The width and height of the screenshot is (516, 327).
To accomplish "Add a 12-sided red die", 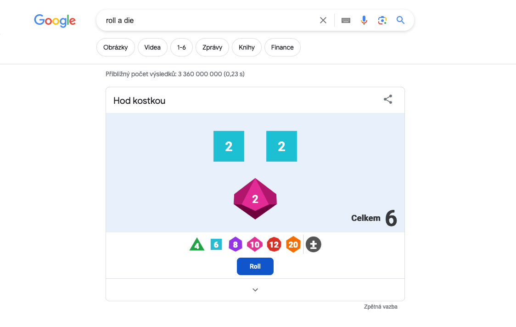I will pyautogui.click(x=274, y=245).
